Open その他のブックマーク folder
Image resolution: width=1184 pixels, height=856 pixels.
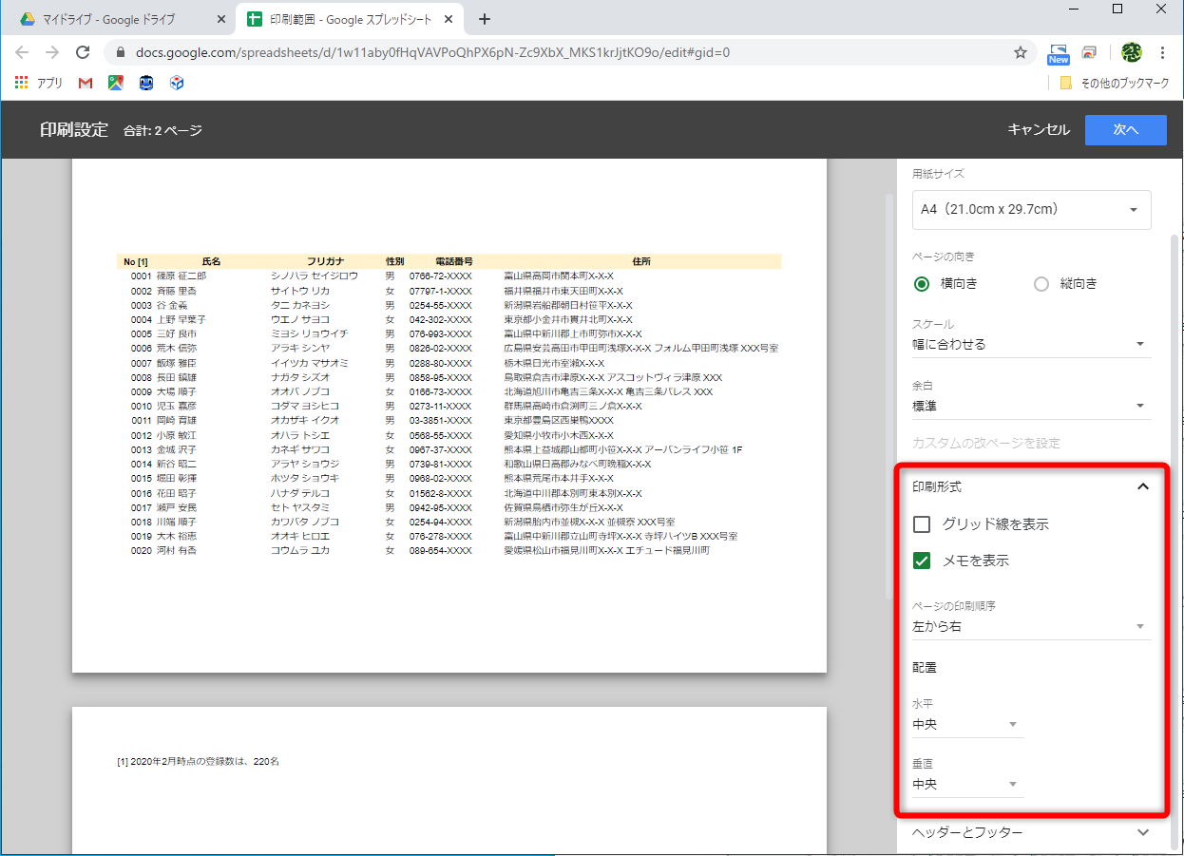pos(1115,83)
